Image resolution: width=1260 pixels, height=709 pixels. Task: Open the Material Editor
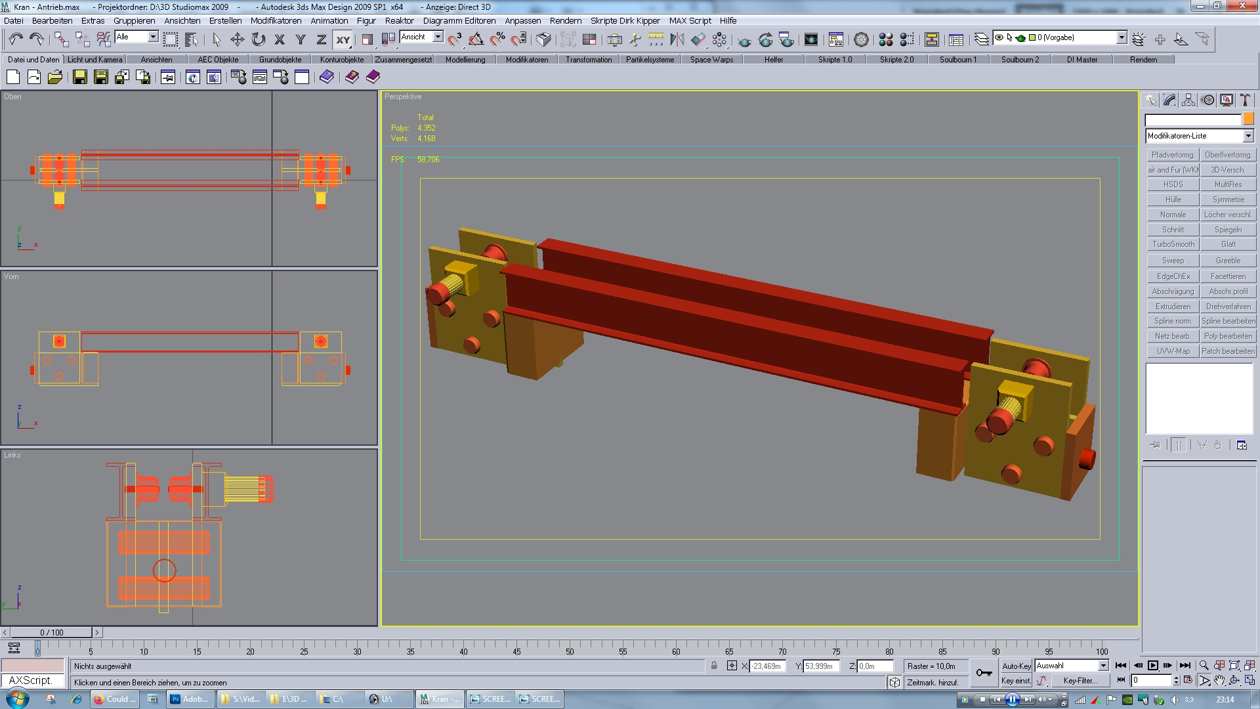[885, 40]
